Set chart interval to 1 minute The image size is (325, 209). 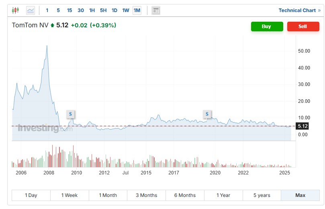pos(47,10)
